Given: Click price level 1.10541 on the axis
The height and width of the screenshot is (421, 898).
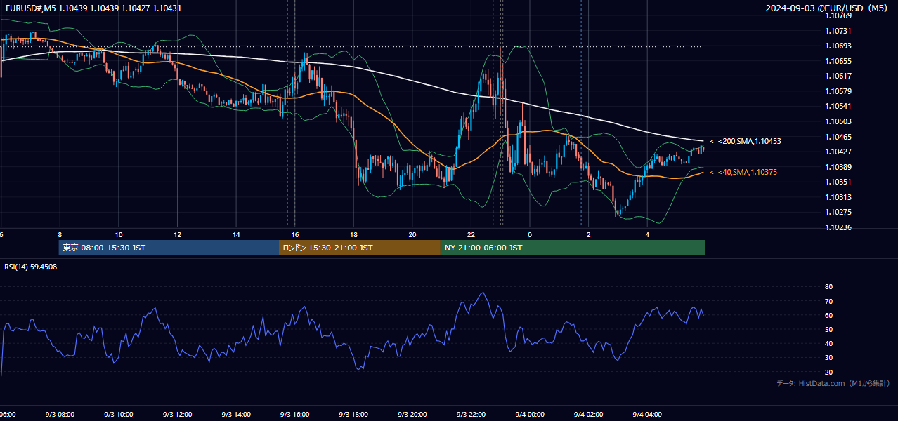Looking at the screenshot, I should tap(838, 106).
